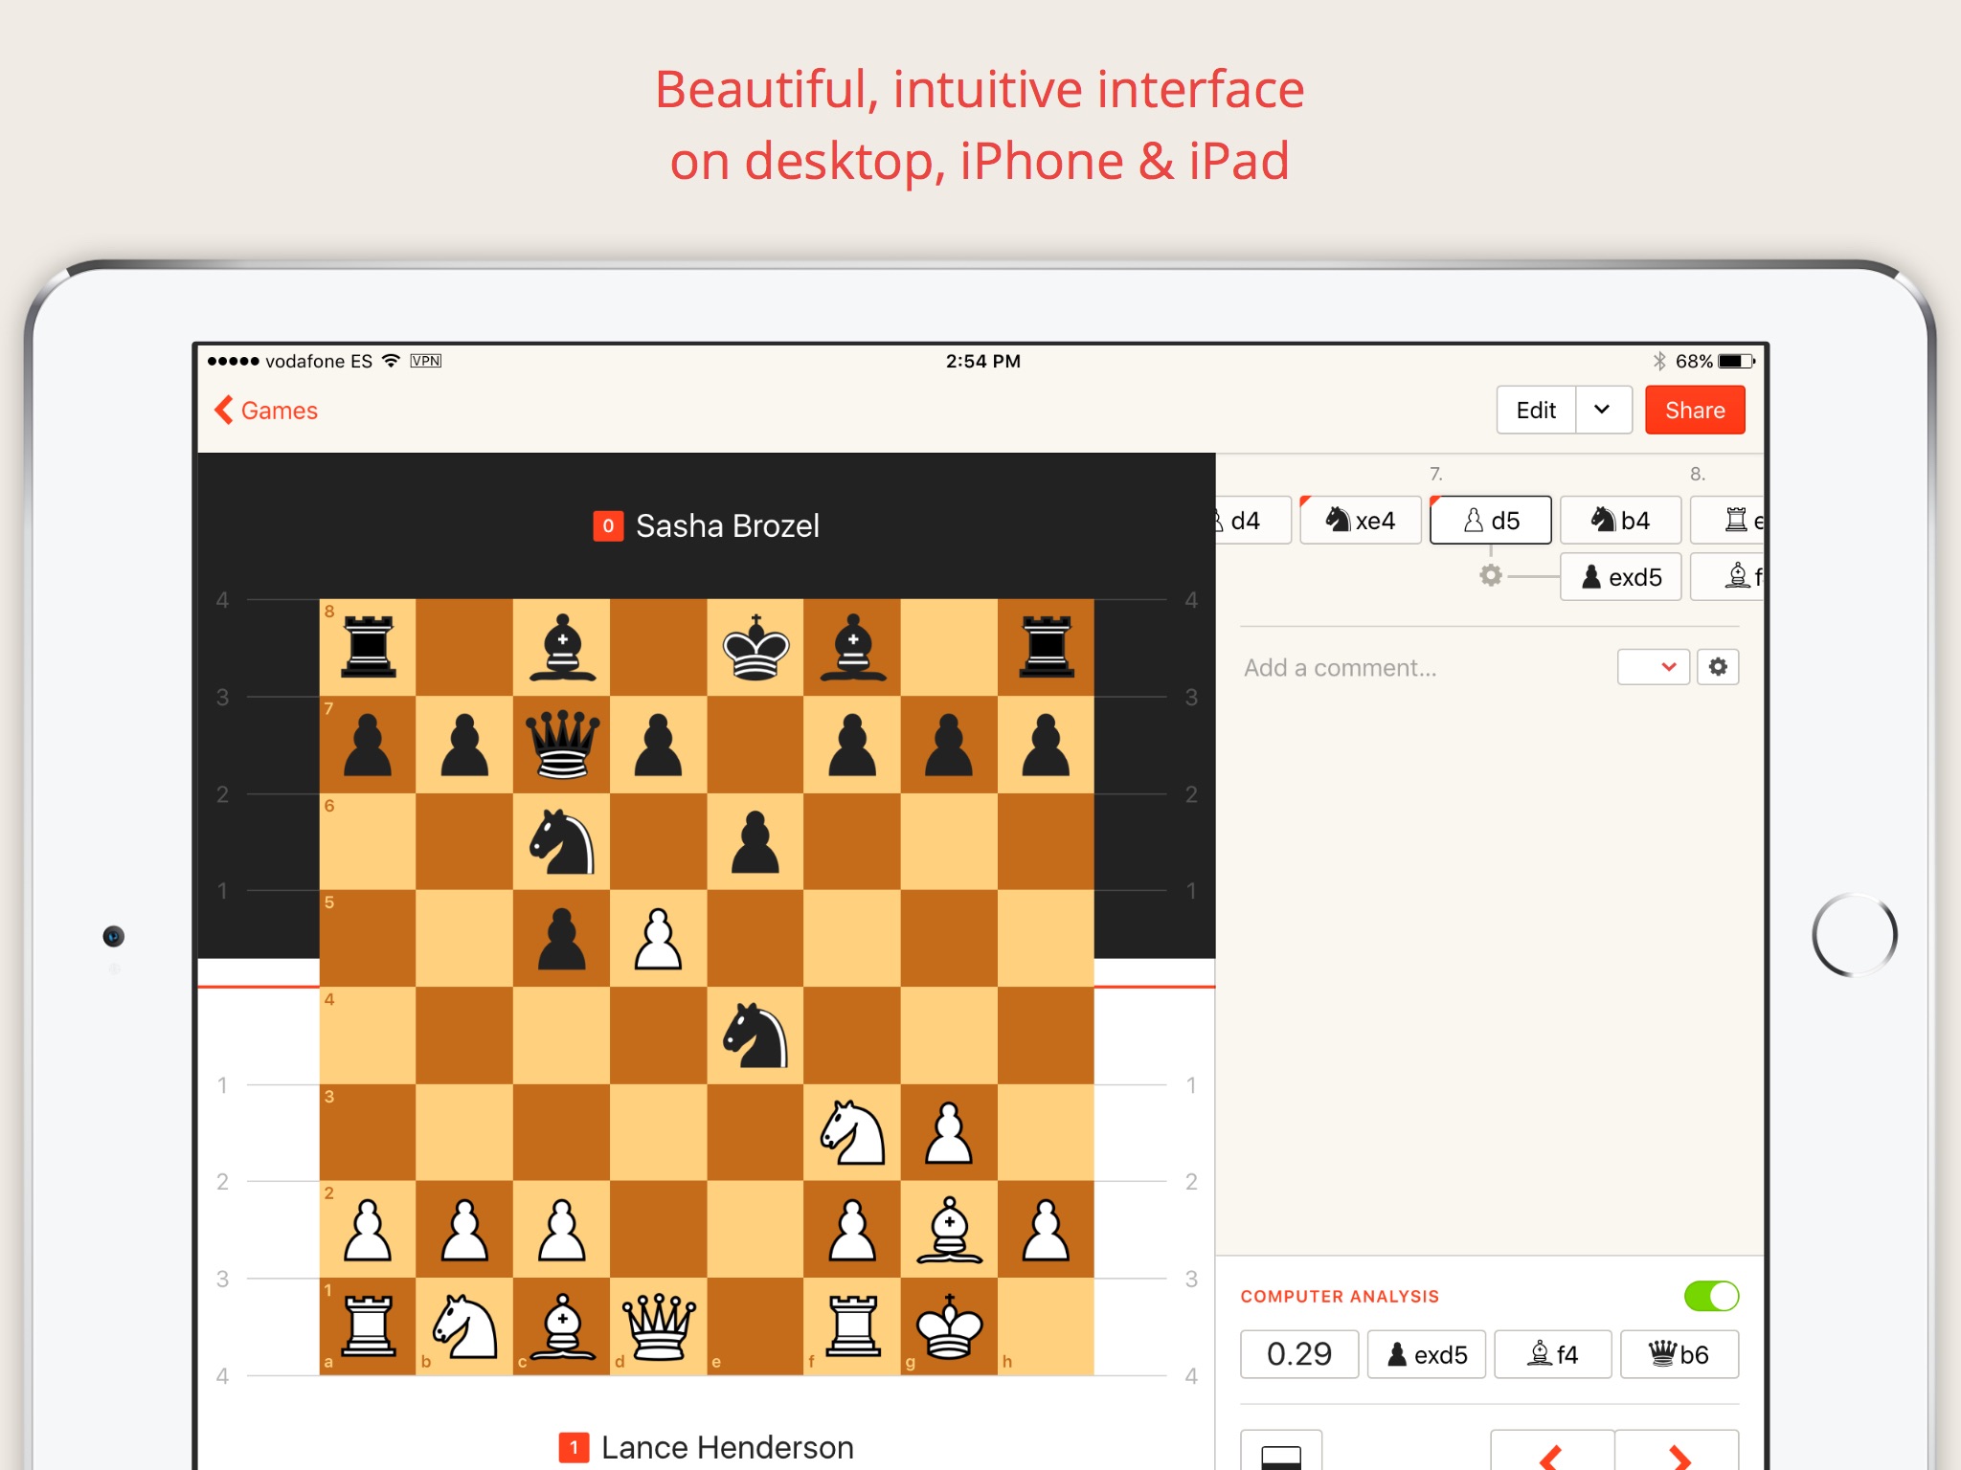Screen dimensions: 1961x1470
Task: Select the knight xe4 move
Action: coord(1360,521)
